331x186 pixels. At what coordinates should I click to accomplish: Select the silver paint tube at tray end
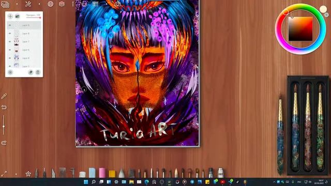220,173
